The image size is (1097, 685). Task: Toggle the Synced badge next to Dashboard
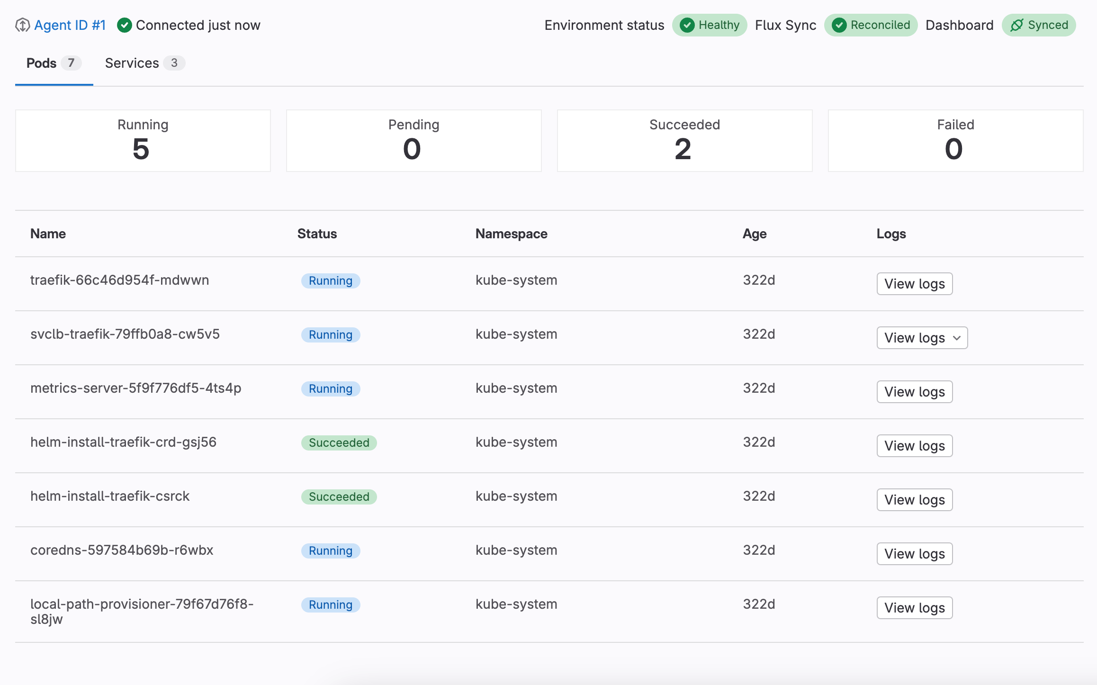pyautogui.click(x=1038, y=25)
